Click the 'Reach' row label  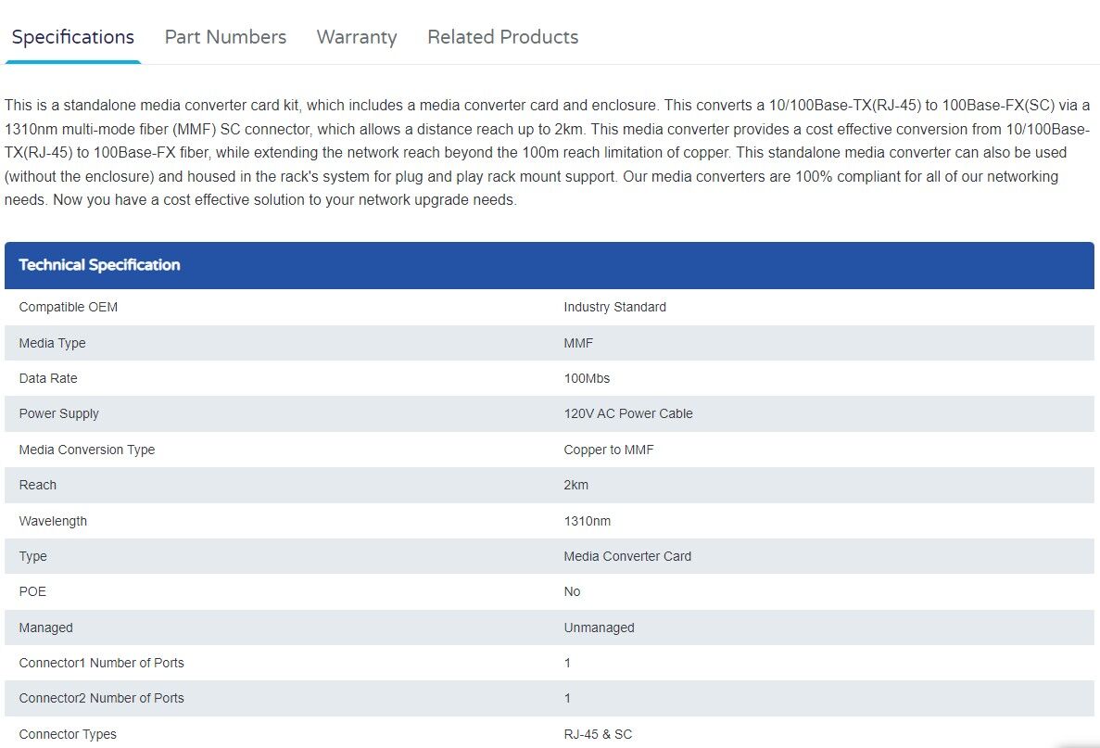[38, 485]
